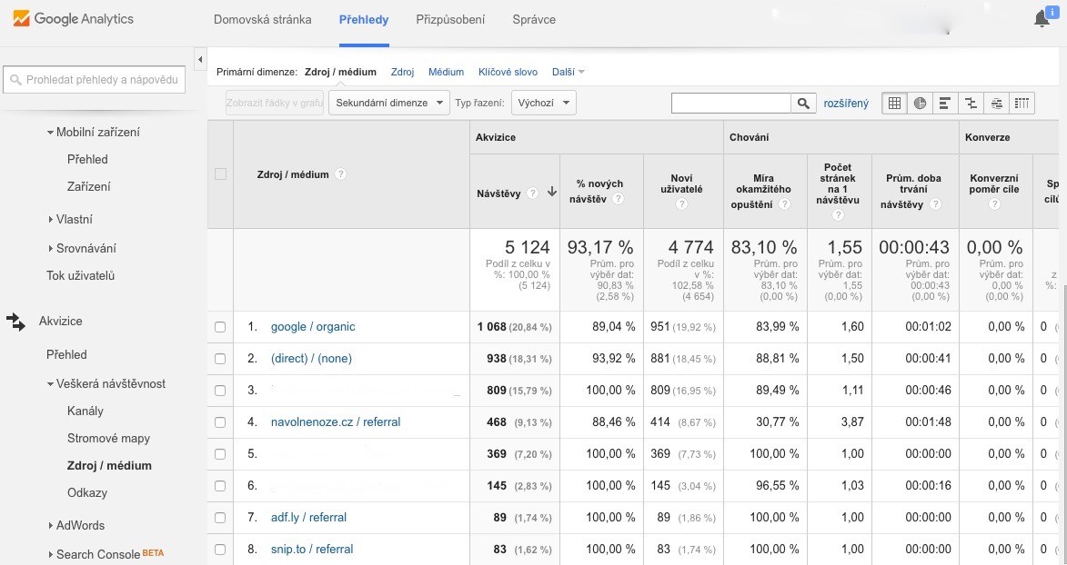This screenshot has height=565, width=1067.
Task: Switch to comparison view icon
Action: click(x=971, y=104)
